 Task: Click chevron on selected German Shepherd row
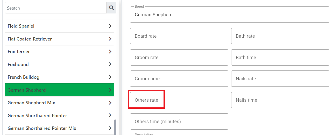pos(110,90)
